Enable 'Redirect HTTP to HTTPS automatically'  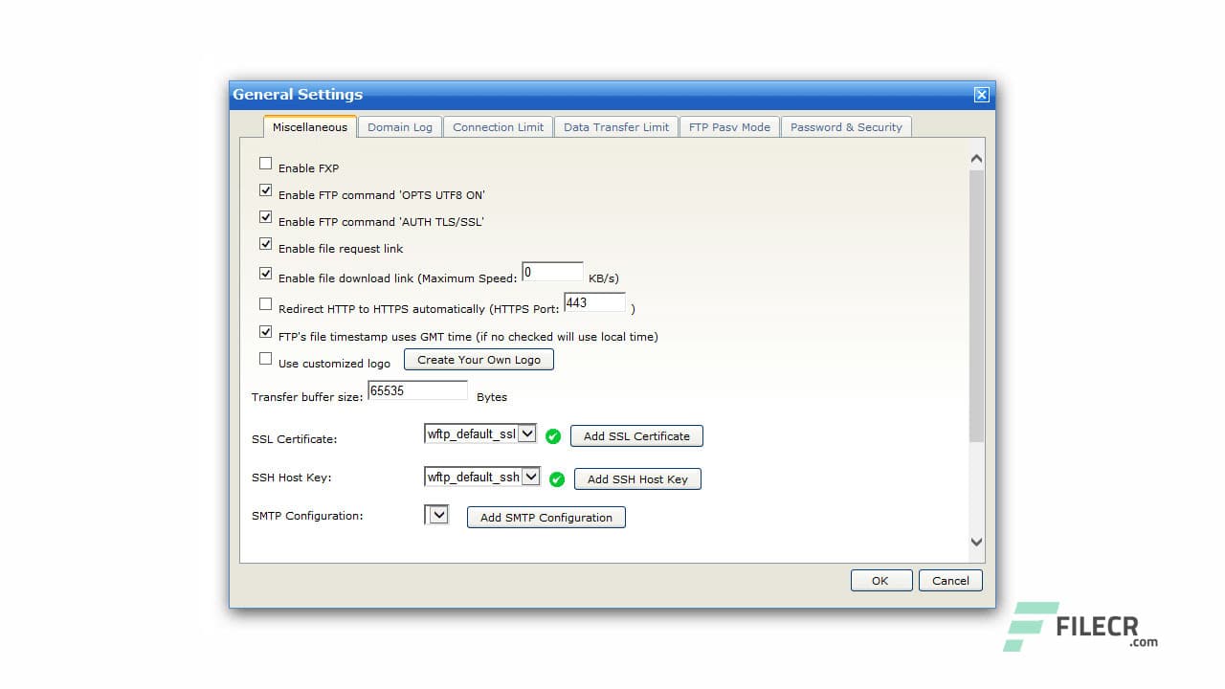click(265, 304)
